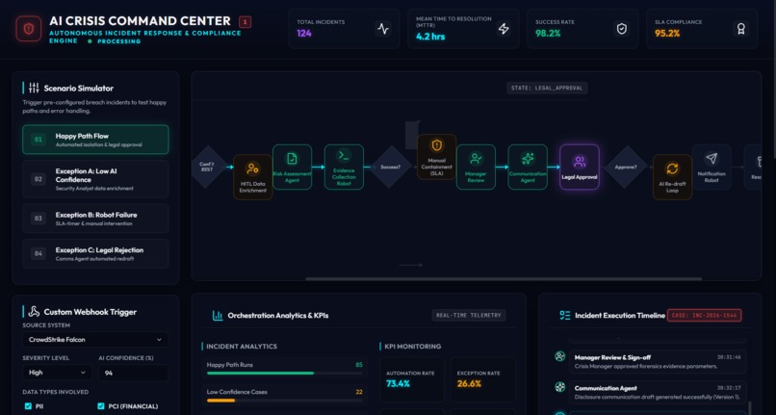Select the Risk Assessment Agent node
776x415 pixels.
click(x=292, y=167)
